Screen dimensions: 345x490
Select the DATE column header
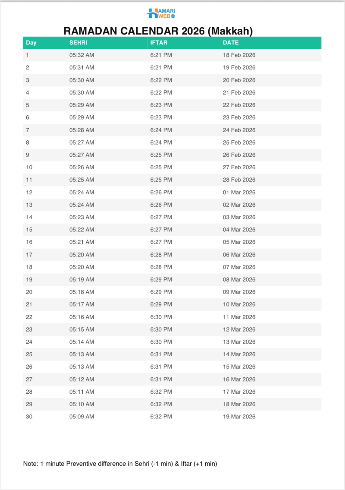[x=231, y=43]
